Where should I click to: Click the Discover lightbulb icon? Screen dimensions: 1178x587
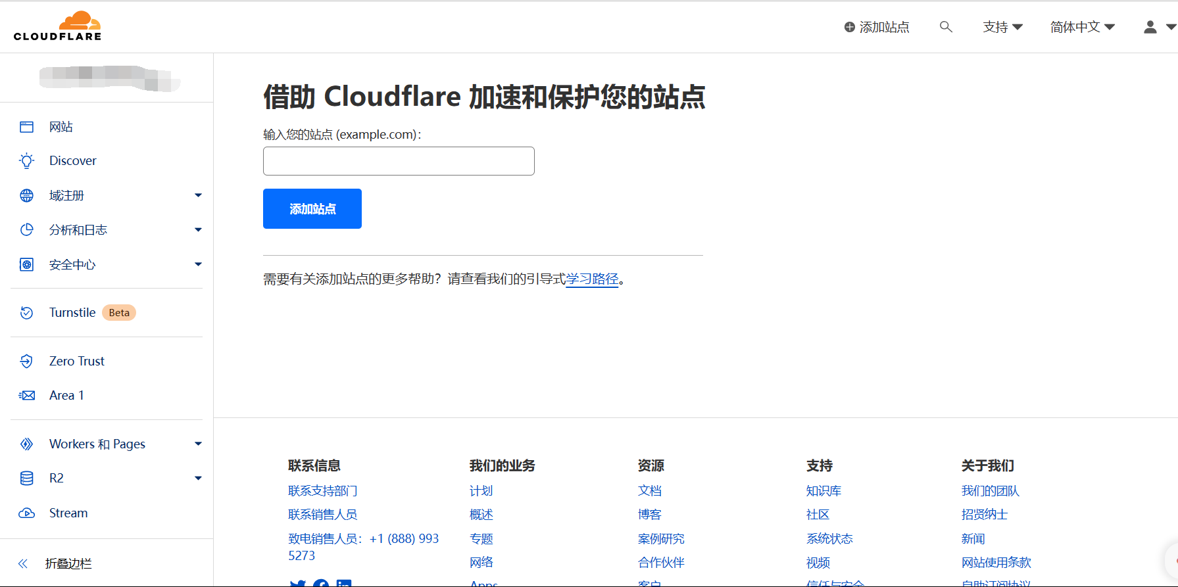tap(26, 161)
